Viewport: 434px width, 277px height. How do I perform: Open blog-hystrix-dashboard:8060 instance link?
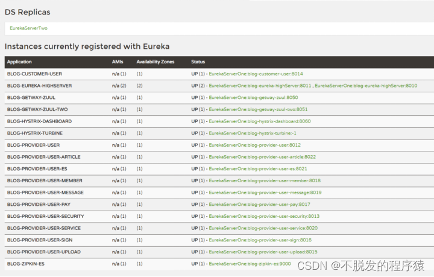[x=260, y=121]
